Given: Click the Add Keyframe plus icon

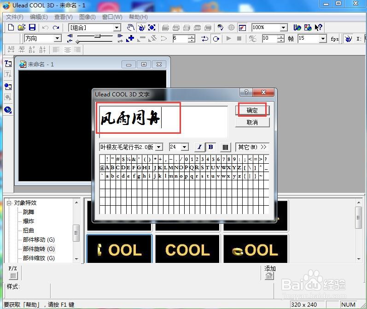Looking at the screenshot, I should [130, 38].
